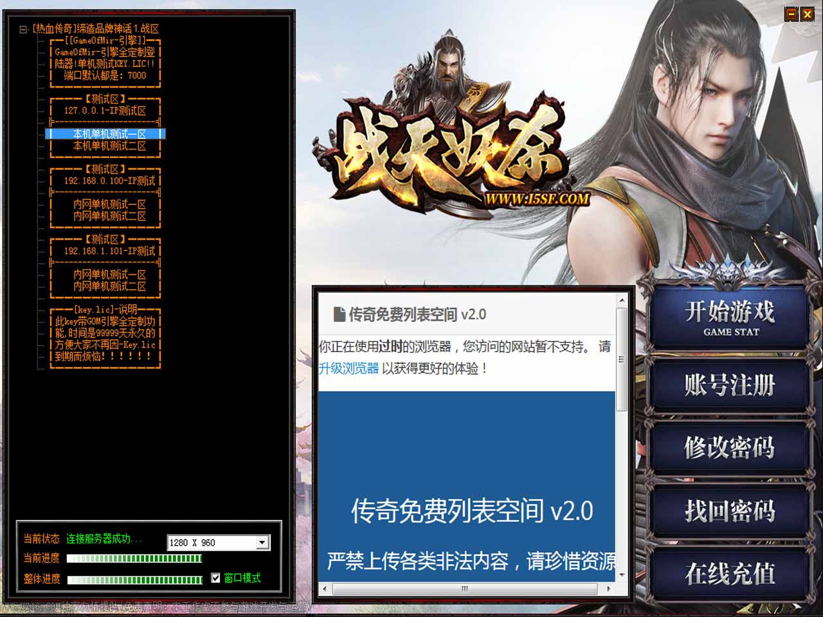Click the first 【测试区】 heading in the tree
The width and height of the screenshot is (823, 617).
pos(106,99)
